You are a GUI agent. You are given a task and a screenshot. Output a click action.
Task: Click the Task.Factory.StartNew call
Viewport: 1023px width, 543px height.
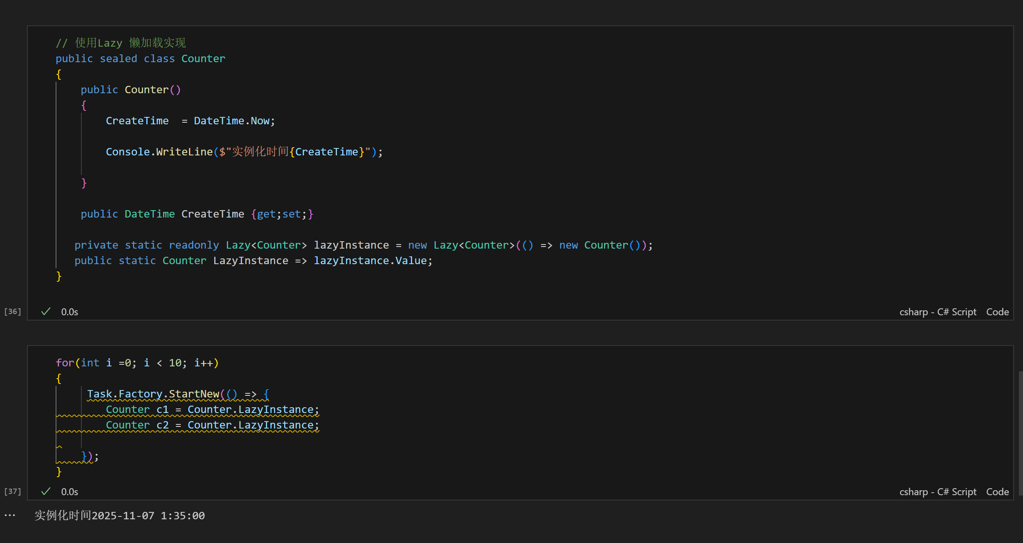[x=153, y=394]
